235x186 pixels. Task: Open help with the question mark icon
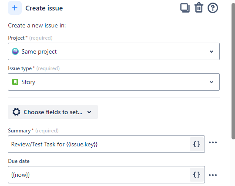coord(213,8)
